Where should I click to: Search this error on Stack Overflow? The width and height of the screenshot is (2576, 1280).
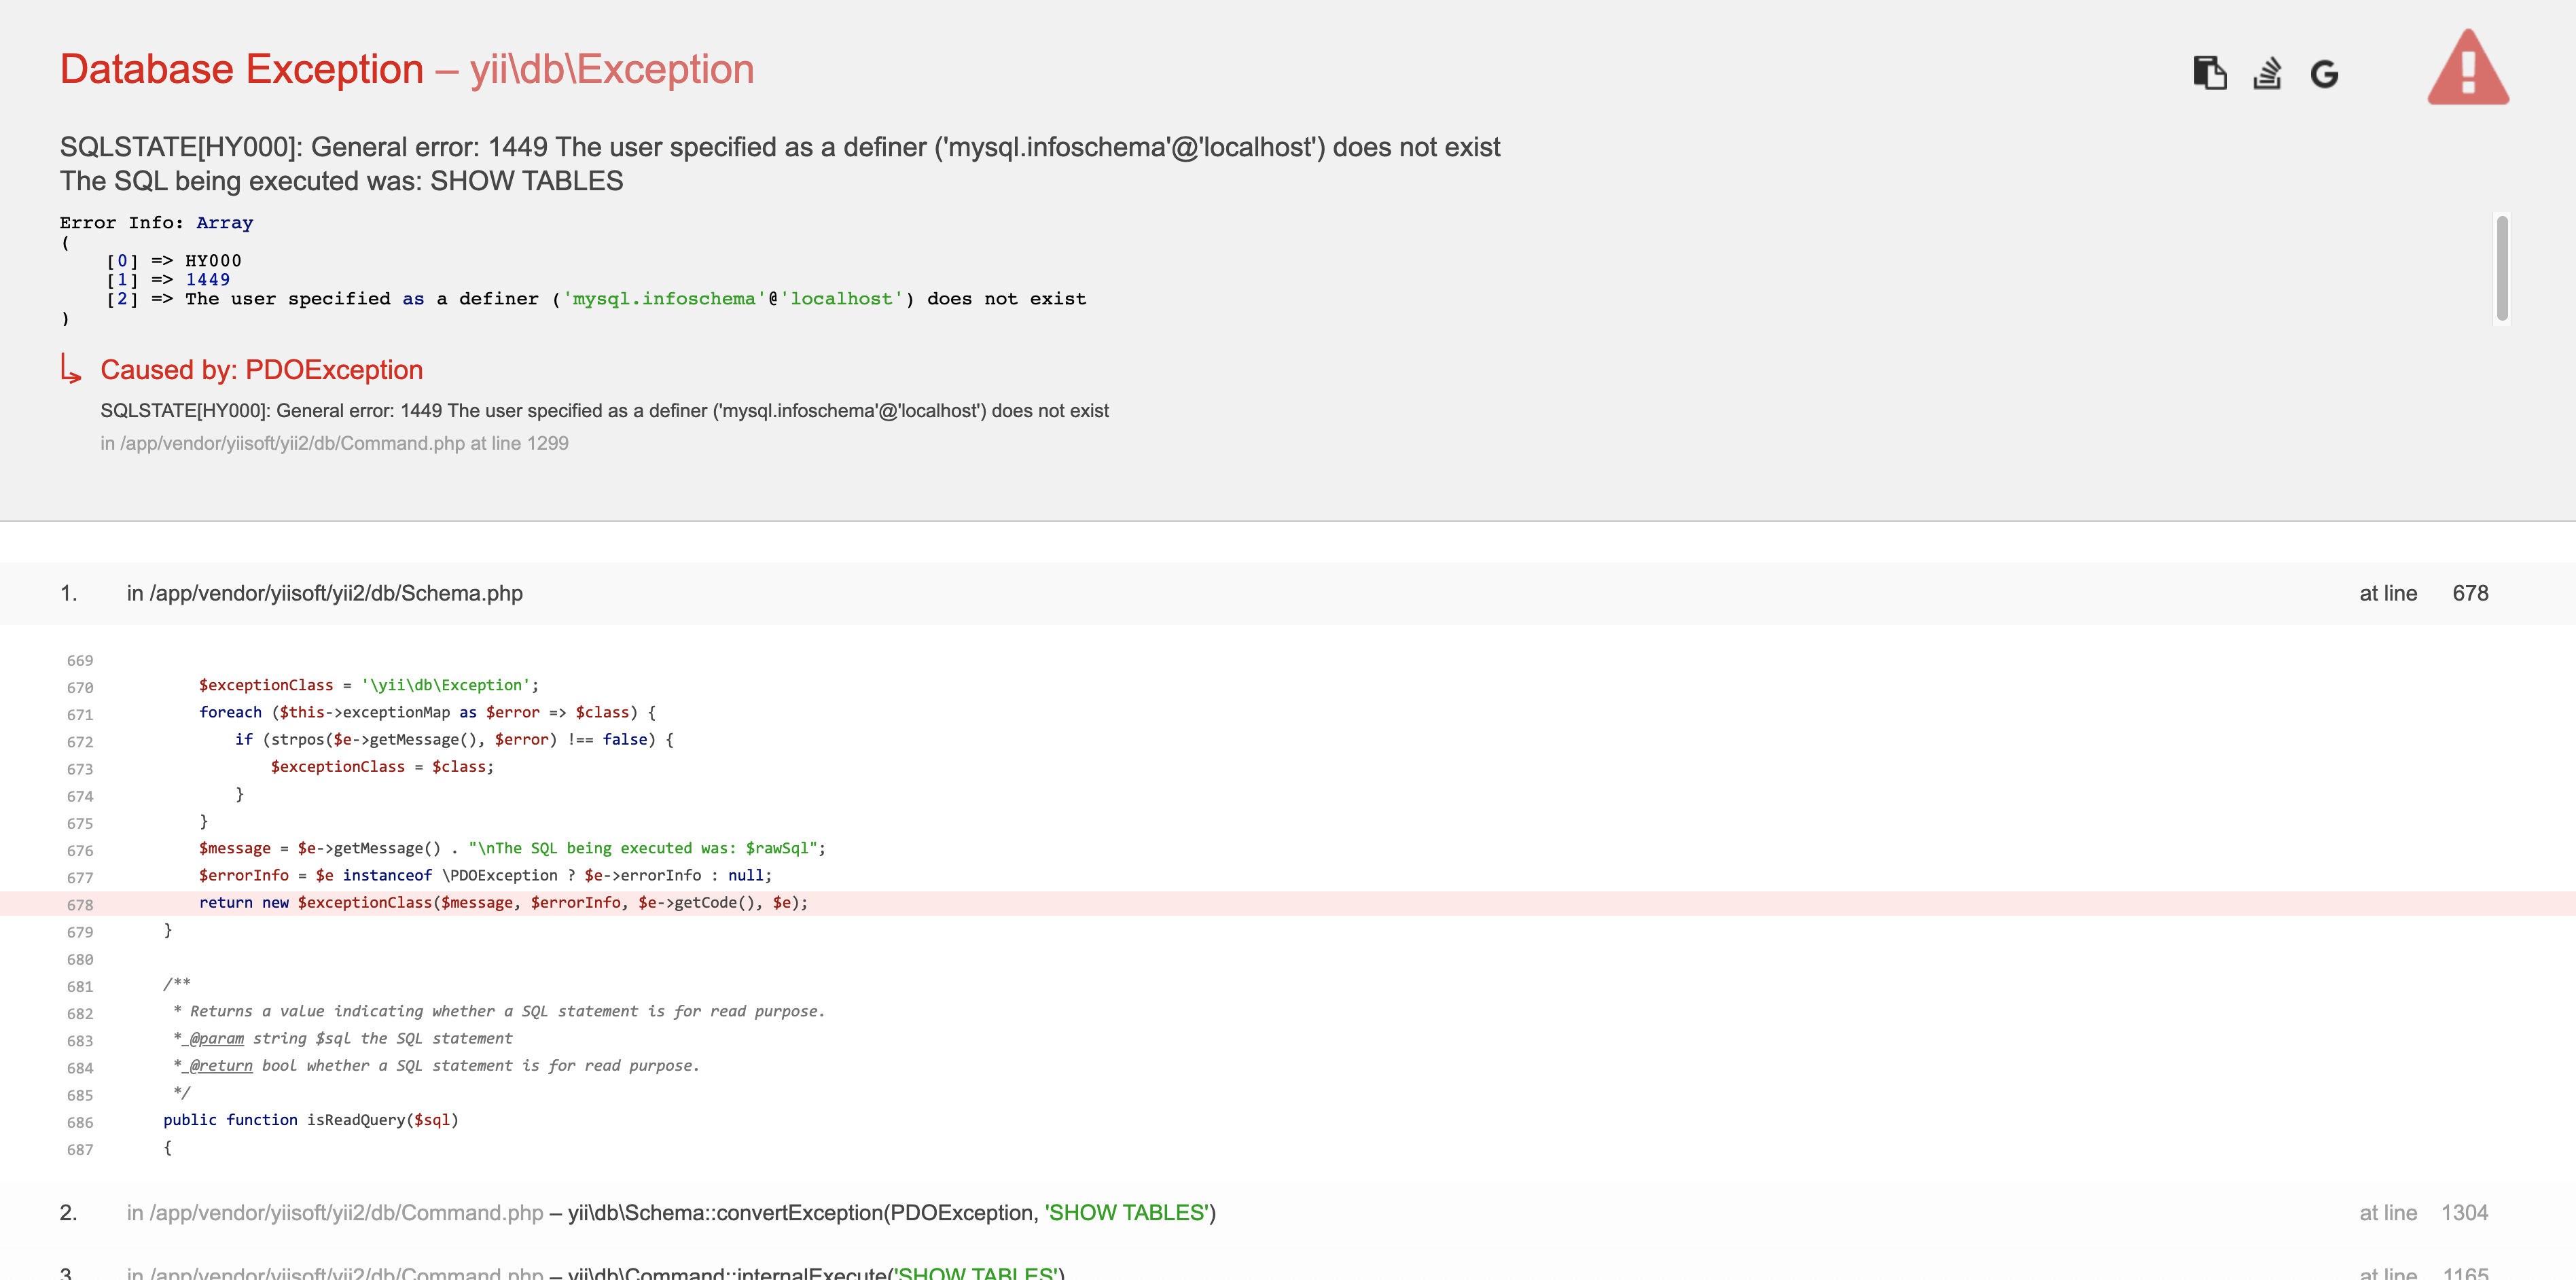click(2267, 73)
